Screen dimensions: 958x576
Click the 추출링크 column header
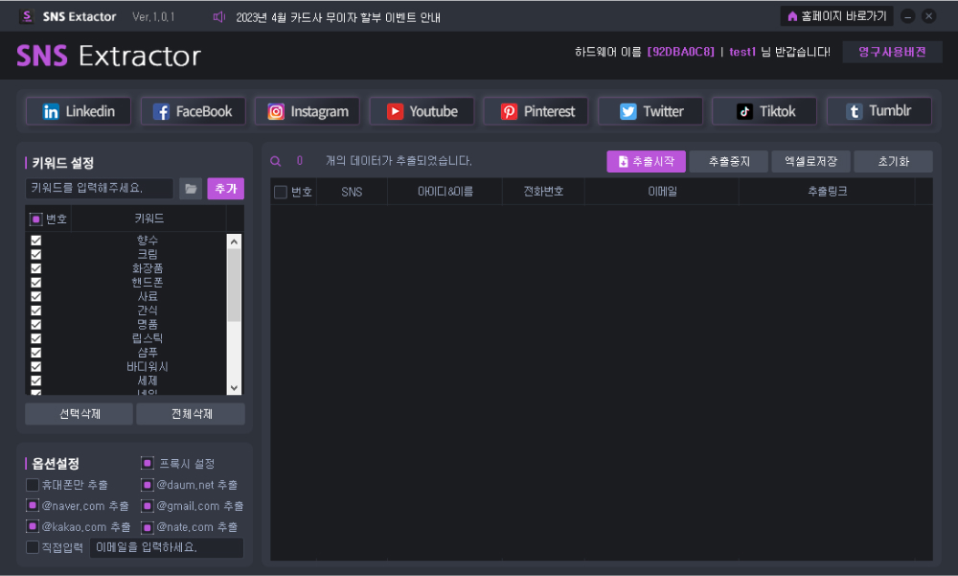[x=828, y=192]
